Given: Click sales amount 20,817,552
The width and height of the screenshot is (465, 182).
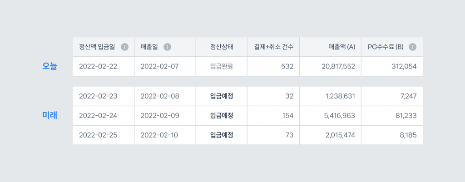Looking at the screenshot, I should (338, 66).
